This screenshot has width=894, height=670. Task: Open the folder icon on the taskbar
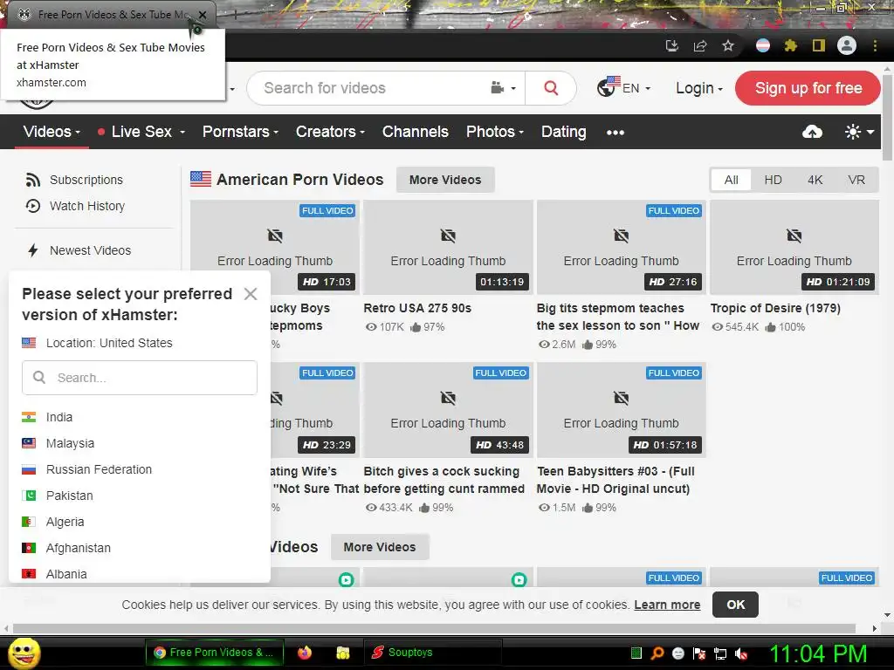[342, 653]
